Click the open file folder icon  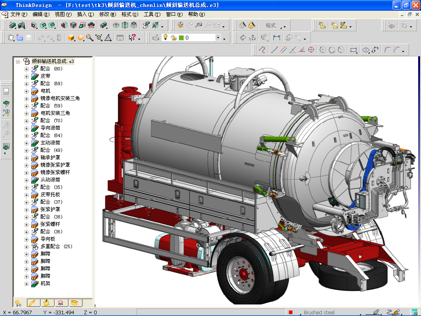point(20,38)
